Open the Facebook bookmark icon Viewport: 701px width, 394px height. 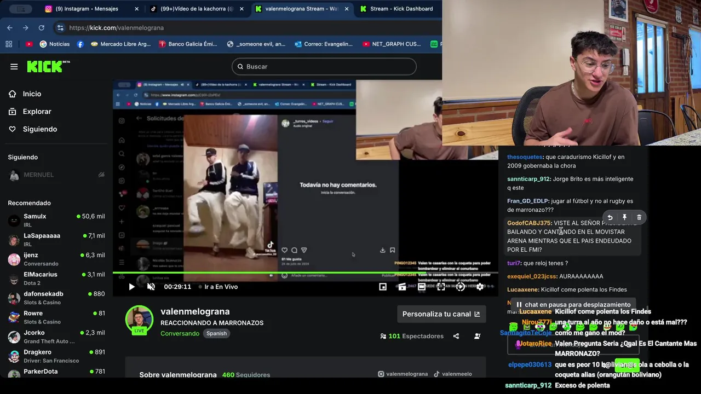(81, 44)
